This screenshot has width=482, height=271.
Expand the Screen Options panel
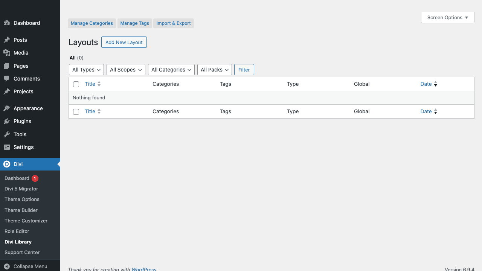click(x=448, y=18)
